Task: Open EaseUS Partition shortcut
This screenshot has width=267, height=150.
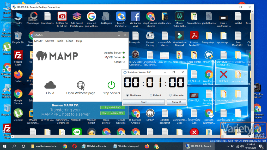Action: (x=121, y=19)
